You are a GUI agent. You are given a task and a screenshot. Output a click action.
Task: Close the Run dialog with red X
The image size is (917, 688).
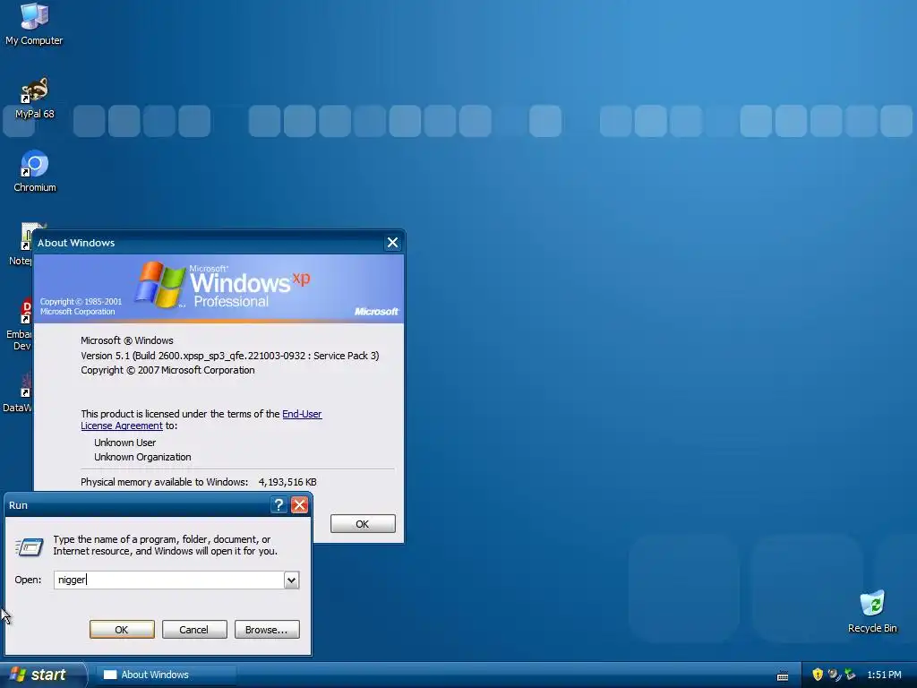(299, 505)
